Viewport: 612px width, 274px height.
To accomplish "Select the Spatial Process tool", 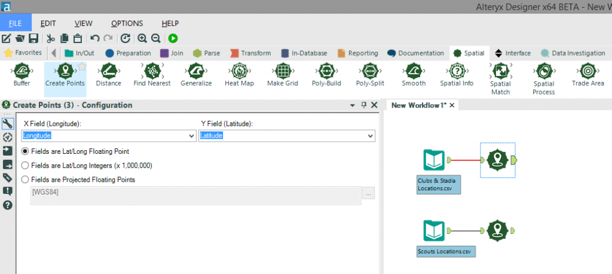I will click(x=544, y=79).
